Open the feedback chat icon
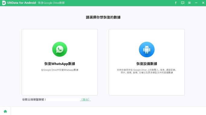206x115 pixels. pyautogui.click(x=182, y=3)
